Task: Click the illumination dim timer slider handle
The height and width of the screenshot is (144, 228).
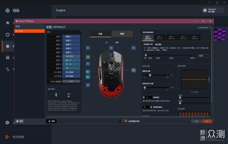Action: click(145, 87)
